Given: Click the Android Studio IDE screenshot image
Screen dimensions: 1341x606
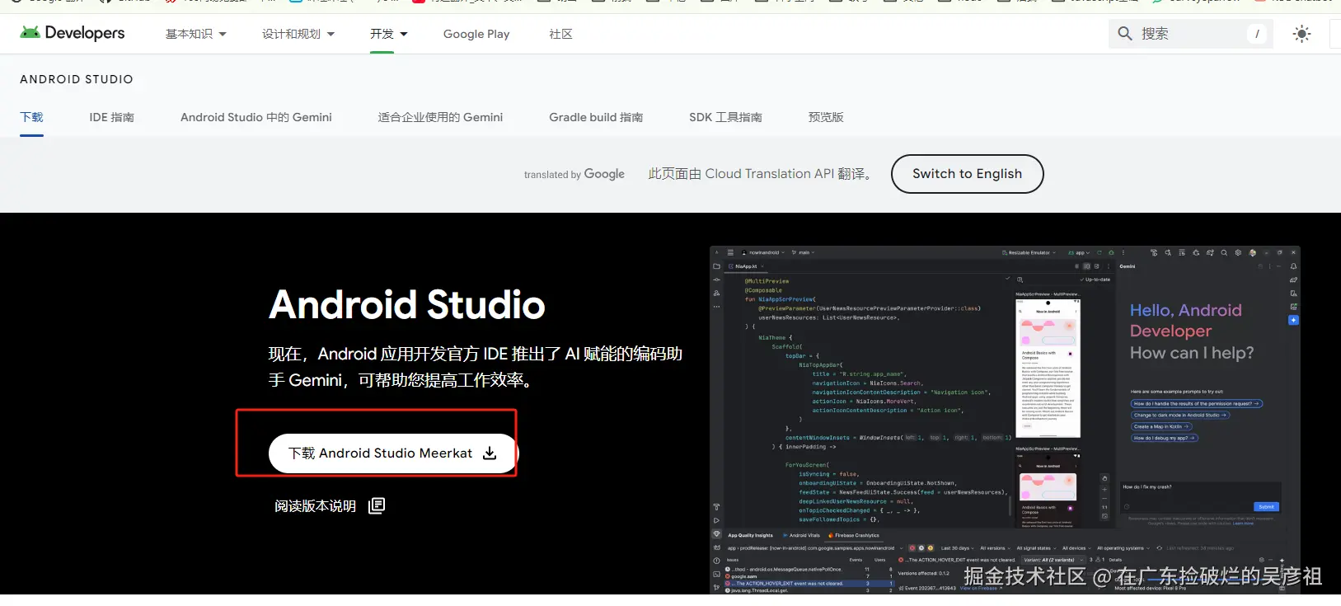Looking at the screenshot, I should pos(1005,420).
